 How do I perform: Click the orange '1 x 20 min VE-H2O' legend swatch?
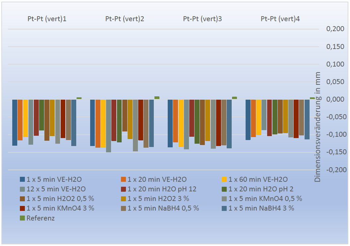(123, 179)
